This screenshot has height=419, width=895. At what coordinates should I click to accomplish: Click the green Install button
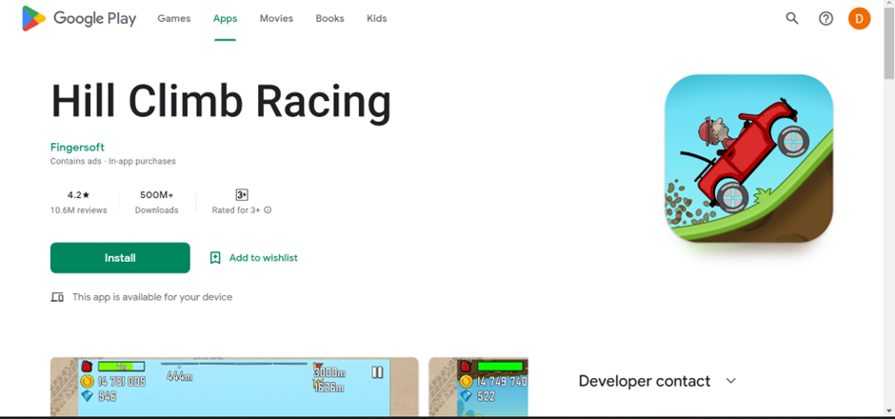[x=120, y=258]
